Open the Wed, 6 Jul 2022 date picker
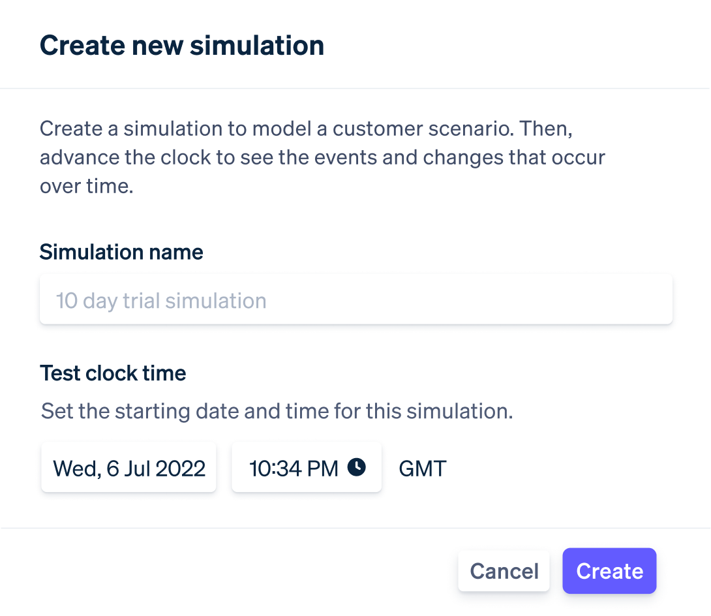Screen dimensions: 711x616 pyautogui.click(x=129, y=469)
